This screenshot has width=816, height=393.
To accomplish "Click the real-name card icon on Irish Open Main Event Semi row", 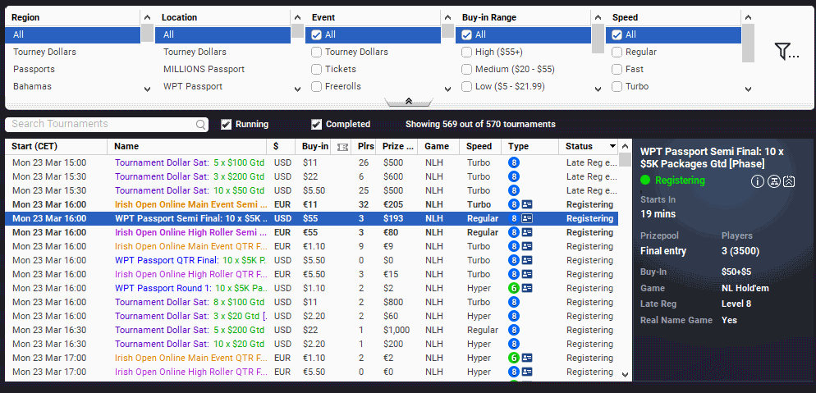I will [x=527, y=204].
